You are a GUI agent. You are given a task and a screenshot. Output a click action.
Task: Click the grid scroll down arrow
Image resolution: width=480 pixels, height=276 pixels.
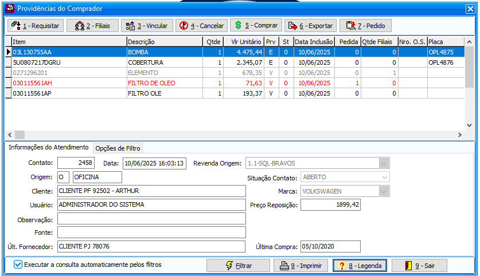pos(469,125)
